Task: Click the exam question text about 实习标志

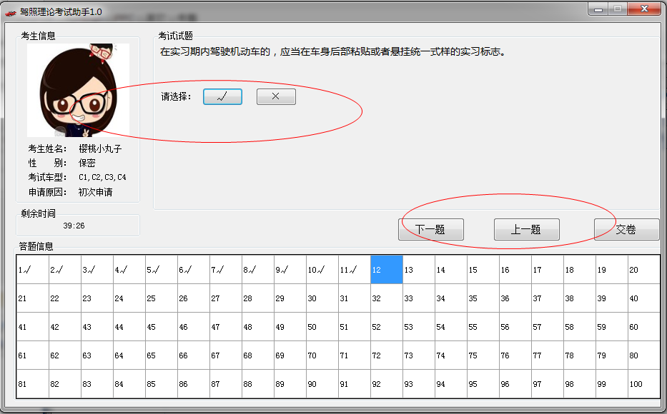Action: (x=333, y=52)
